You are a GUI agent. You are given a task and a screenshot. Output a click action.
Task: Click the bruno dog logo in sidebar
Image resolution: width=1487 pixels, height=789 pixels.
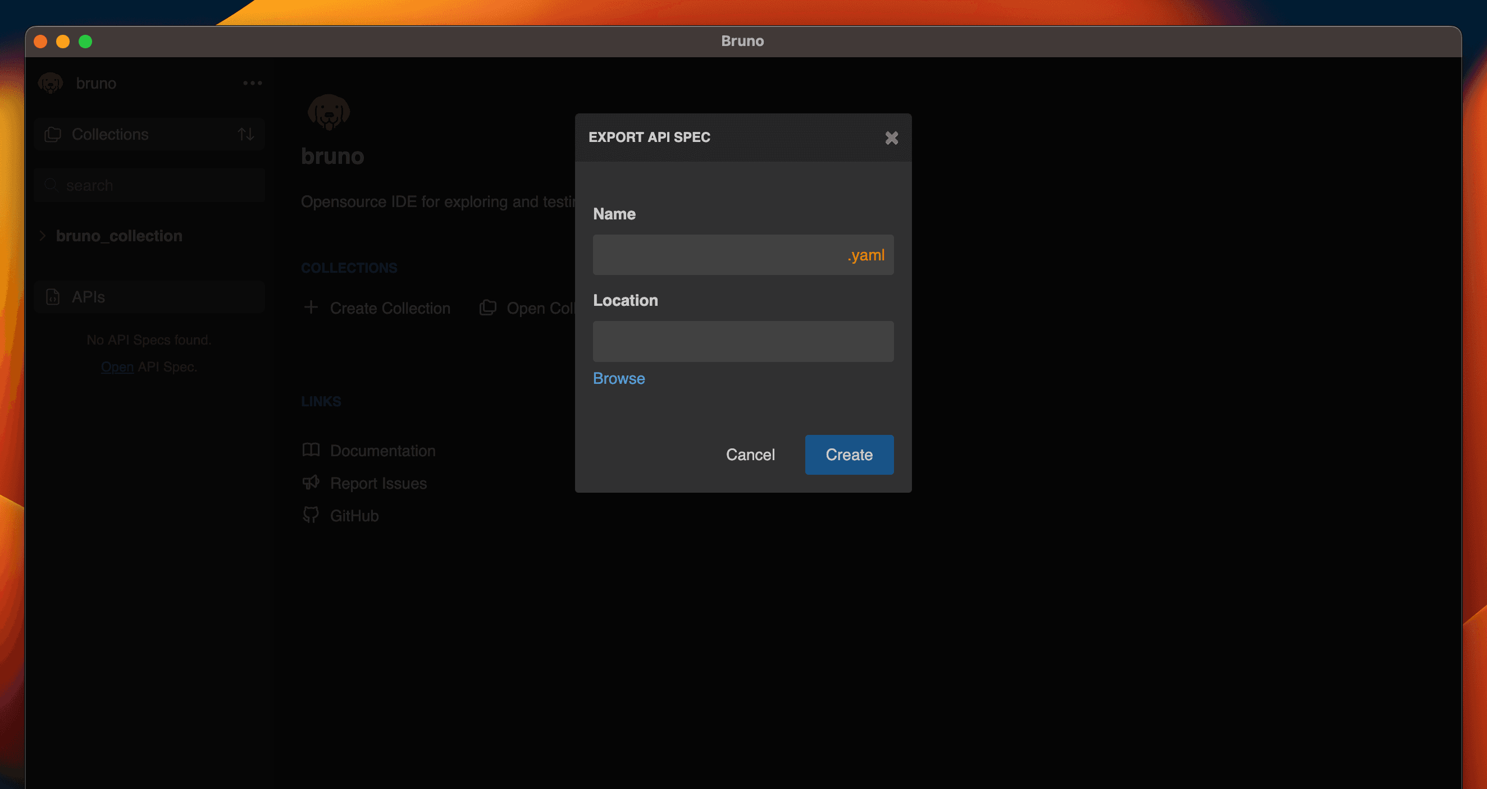[51, 83]
